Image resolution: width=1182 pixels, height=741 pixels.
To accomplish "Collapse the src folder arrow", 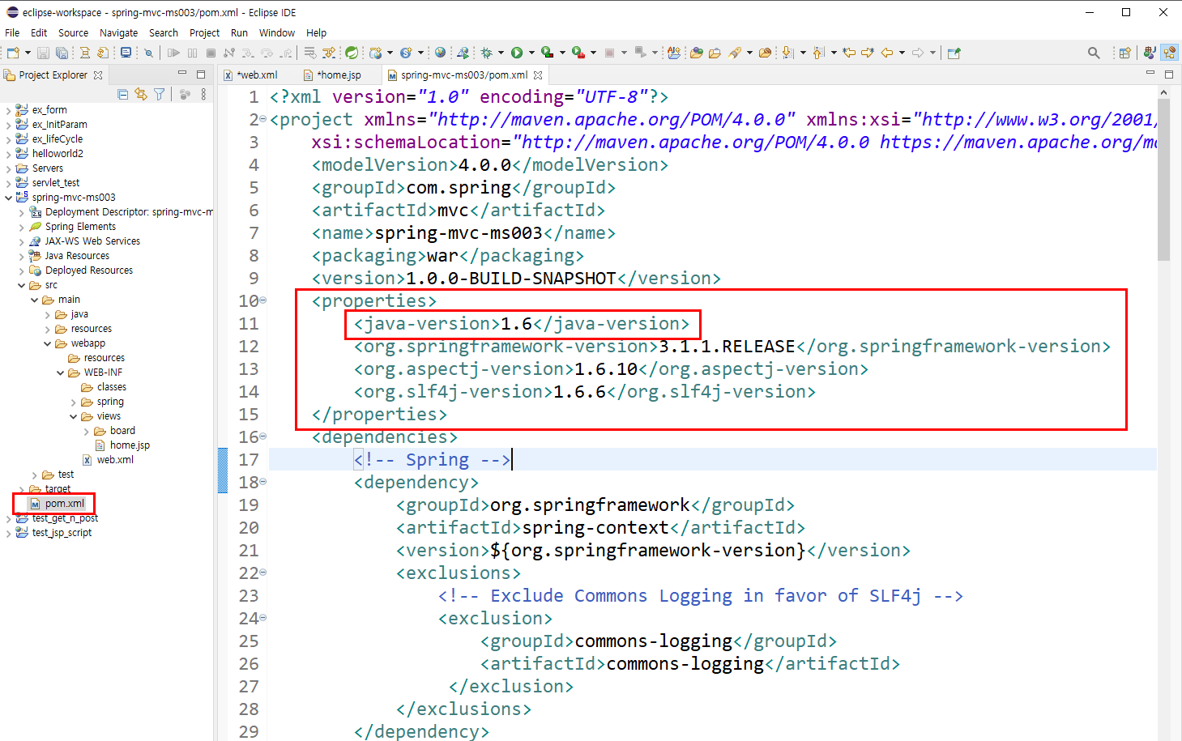I will pyautogui.click(x=22, y=285).
